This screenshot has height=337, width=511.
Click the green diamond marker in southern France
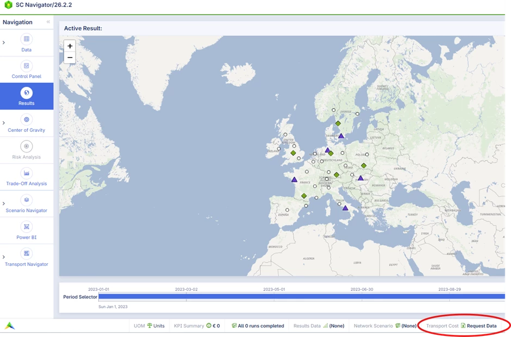(304, 196)
